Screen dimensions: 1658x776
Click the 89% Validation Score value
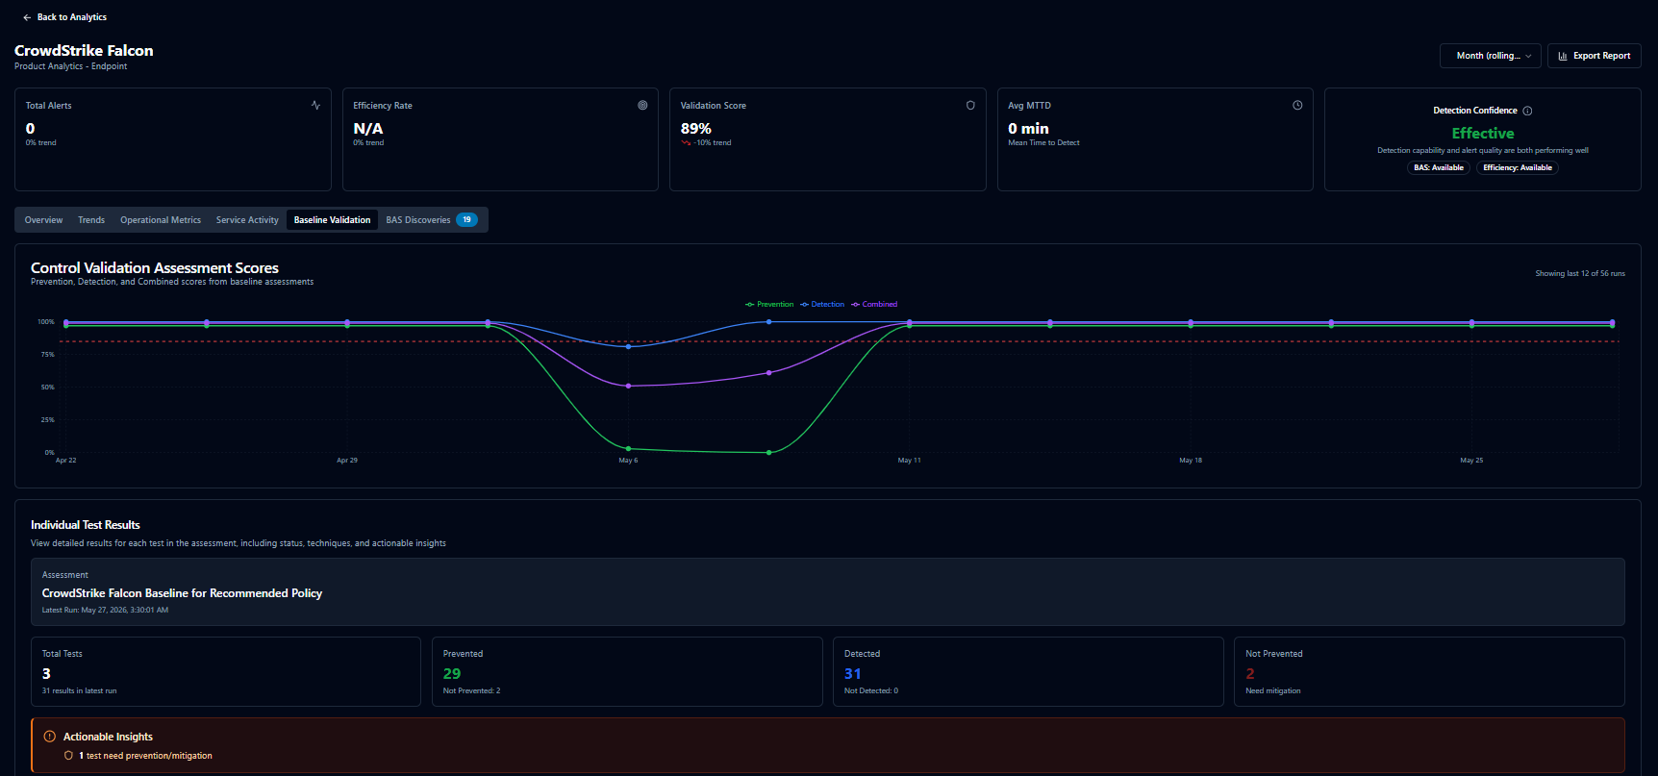(696, 128)
